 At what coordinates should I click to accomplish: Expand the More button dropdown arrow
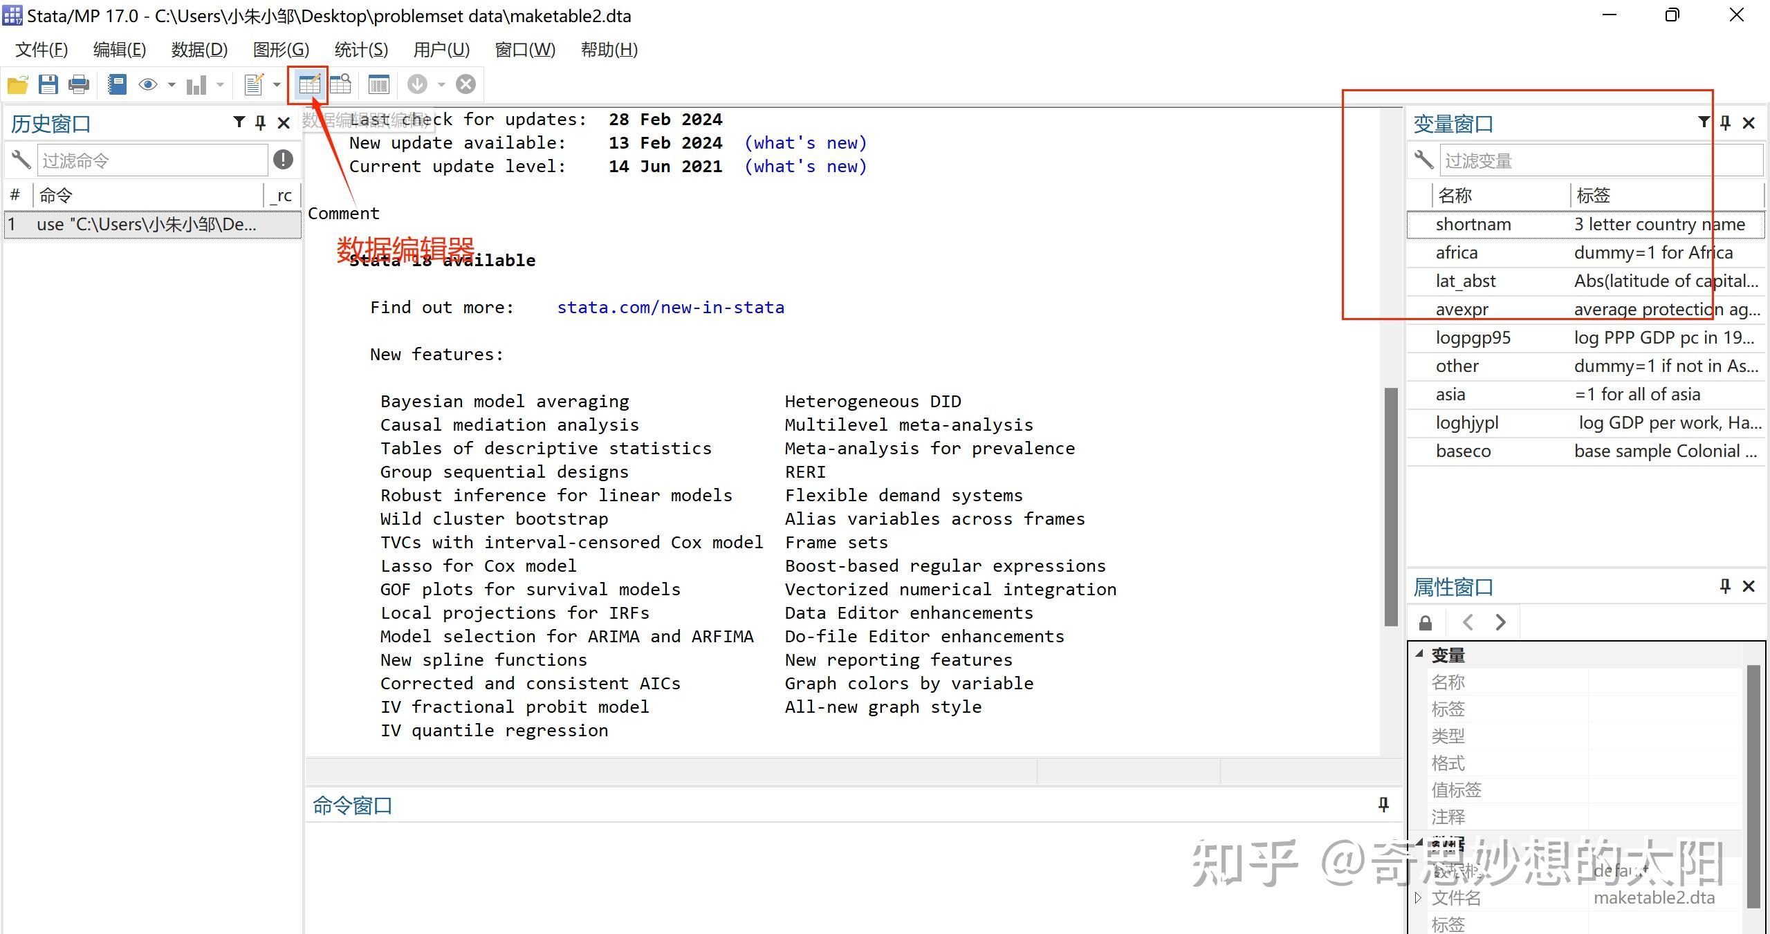441,85
